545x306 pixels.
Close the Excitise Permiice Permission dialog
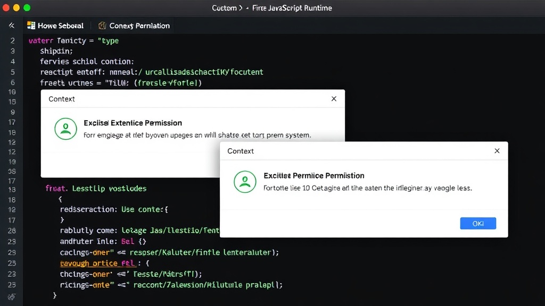click(497, 151)
